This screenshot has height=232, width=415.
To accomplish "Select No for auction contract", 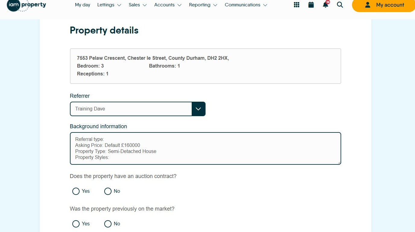I will [x=108, y=191].
